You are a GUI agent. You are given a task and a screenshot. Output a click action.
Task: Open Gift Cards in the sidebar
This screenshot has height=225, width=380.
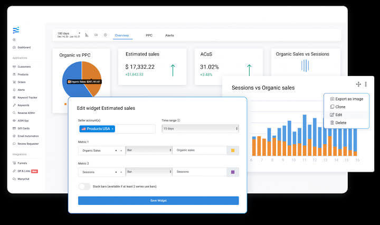pos(21,128)
